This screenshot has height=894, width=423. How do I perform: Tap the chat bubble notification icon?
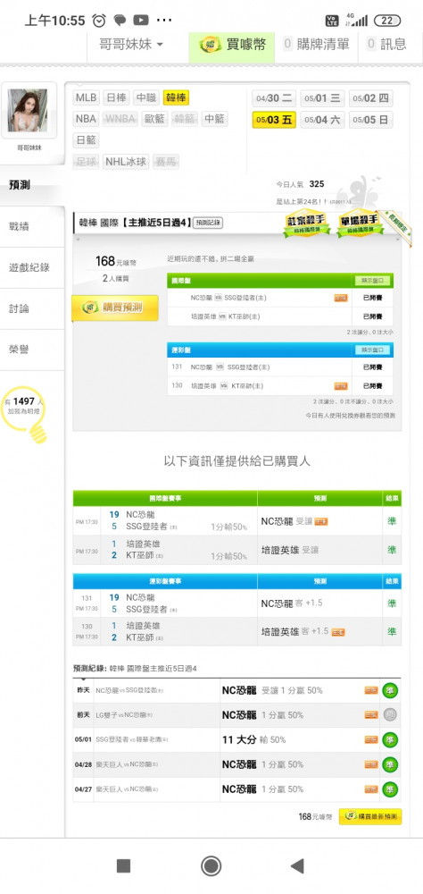[120, 21]
